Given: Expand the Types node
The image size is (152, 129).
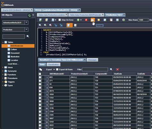Looking at the screenshot, I should [x=3, y=85].
